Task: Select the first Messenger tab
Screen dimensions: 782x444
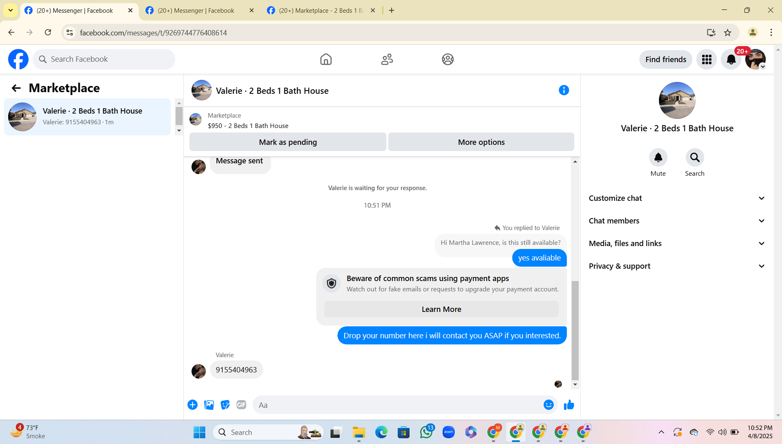Action: (x=79, y=11)
